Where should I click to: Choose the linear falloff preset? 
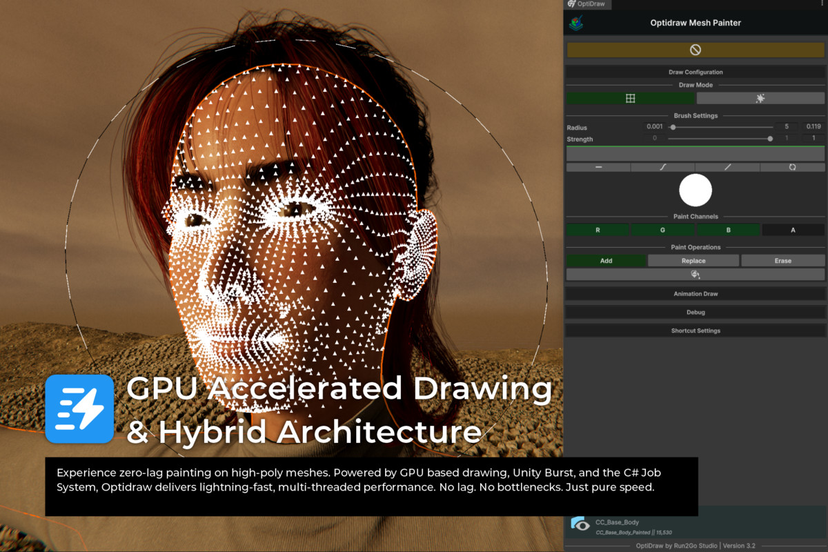(x=727, y=167)
